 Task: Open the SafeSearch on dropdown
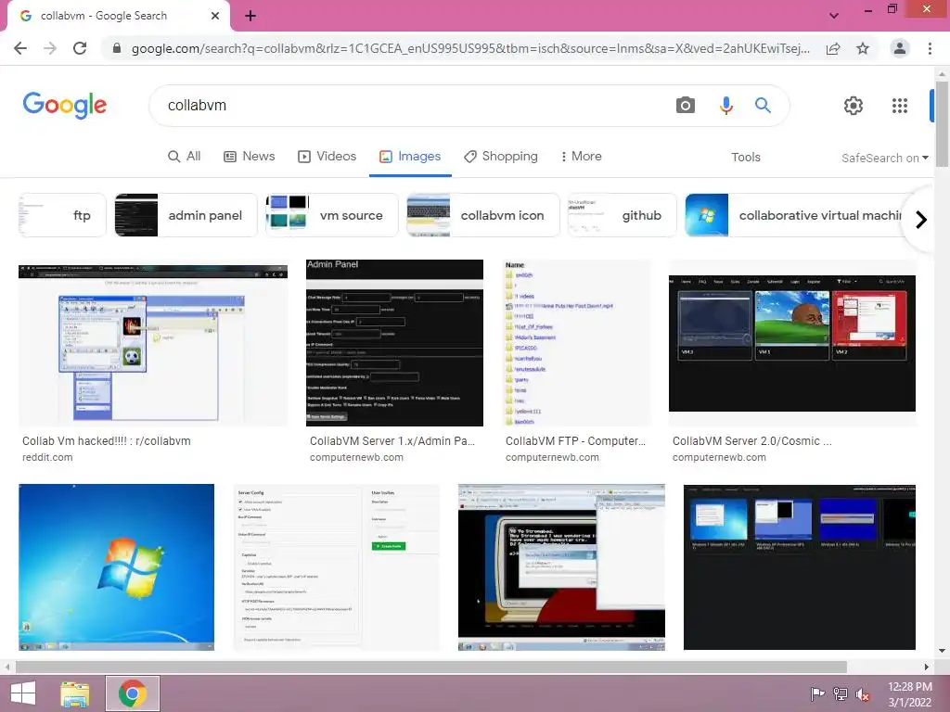[x=884, y=158]
